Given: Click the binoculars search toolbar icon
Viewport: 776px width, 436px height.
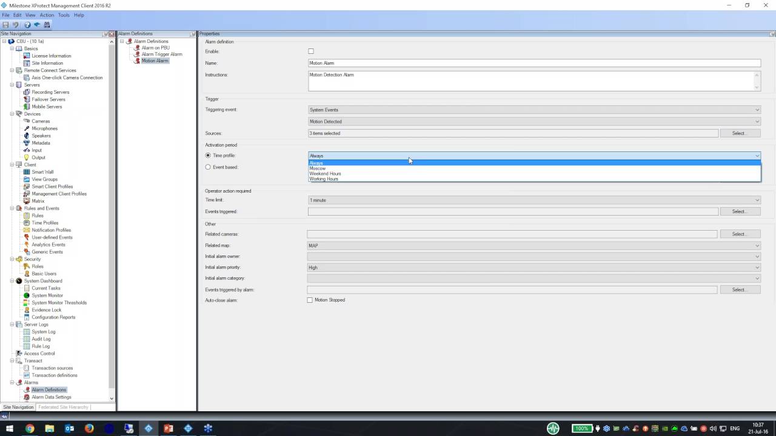Looking at the screenshot, I should point(47,25).
